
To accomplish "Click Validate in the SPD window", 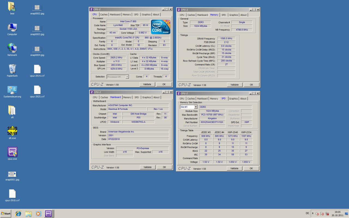I will [234, 168].
